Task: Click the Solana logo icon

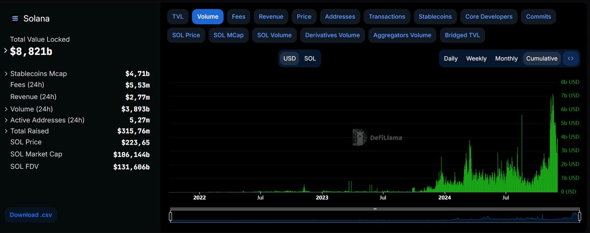Action: pos(15,19)
